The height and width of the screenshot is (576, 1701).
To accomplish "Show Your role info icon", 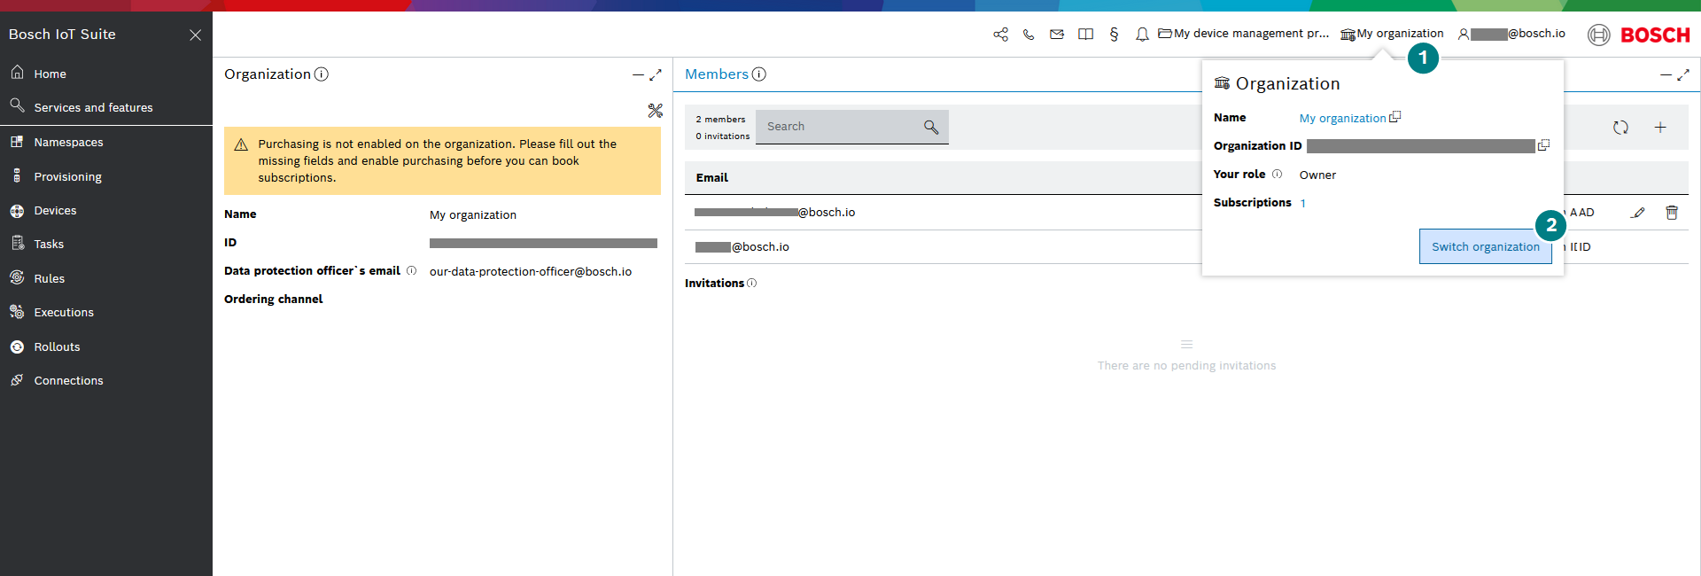I will tap(1277, 175).
